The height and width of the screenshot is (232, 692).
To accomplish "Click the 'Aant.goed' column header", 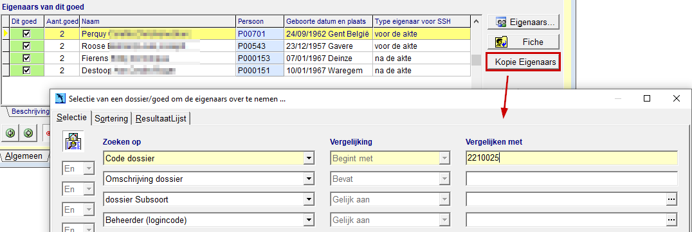I will pos(62,21).
